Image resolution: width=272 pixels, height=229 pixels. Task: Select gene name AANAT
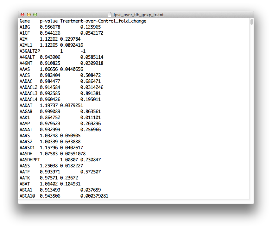(26, 130)
